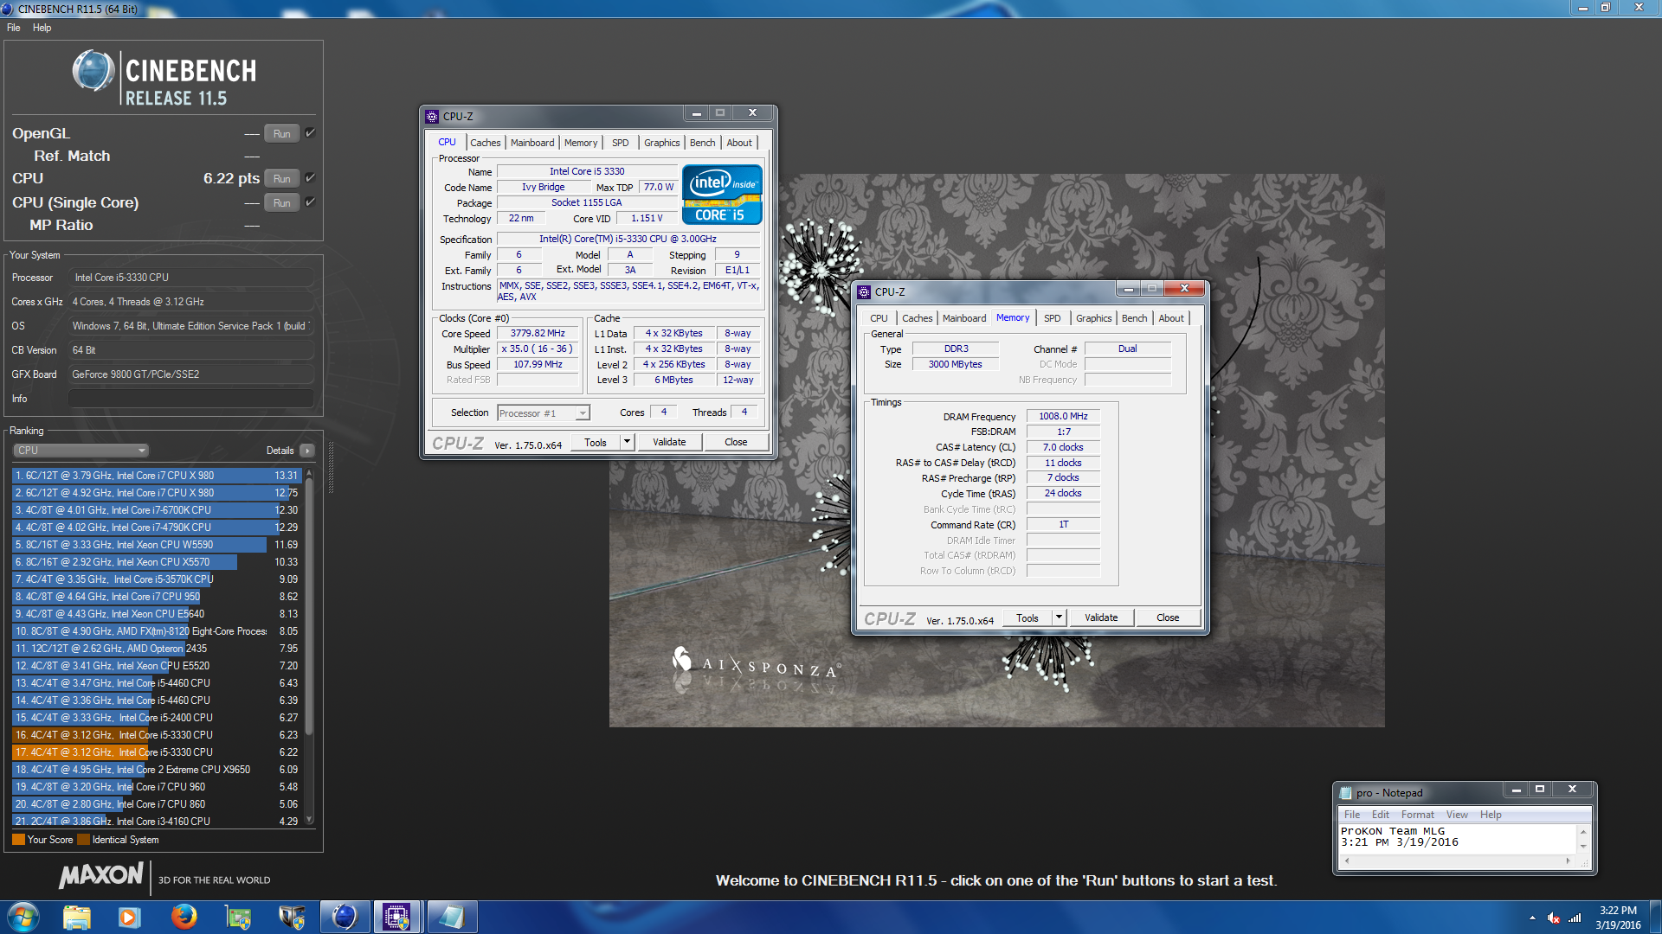Open the SPD tab in front CPU-Z
1662x934 pixels.
click(x=621, y=143)
